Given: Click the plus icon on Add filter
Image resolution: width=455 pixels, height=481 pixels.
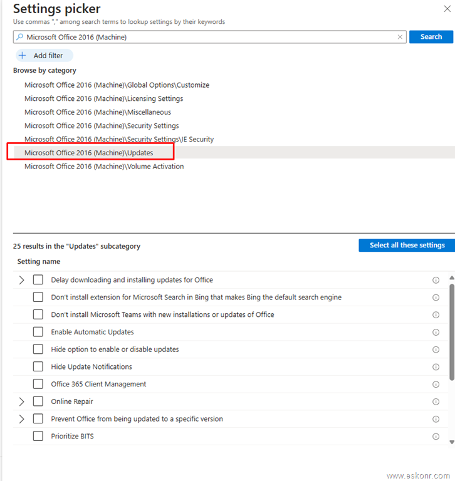Looking at the screenshot, I should pyautogui.click(x=23, y=56).
